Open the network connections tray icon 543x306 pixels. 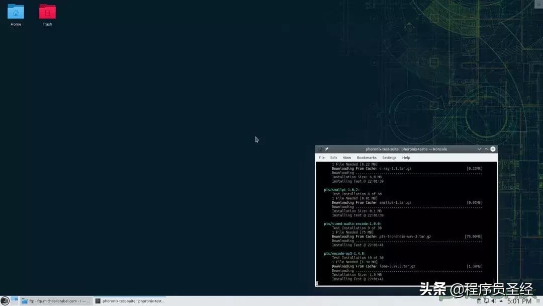click(x=486, y=301)
